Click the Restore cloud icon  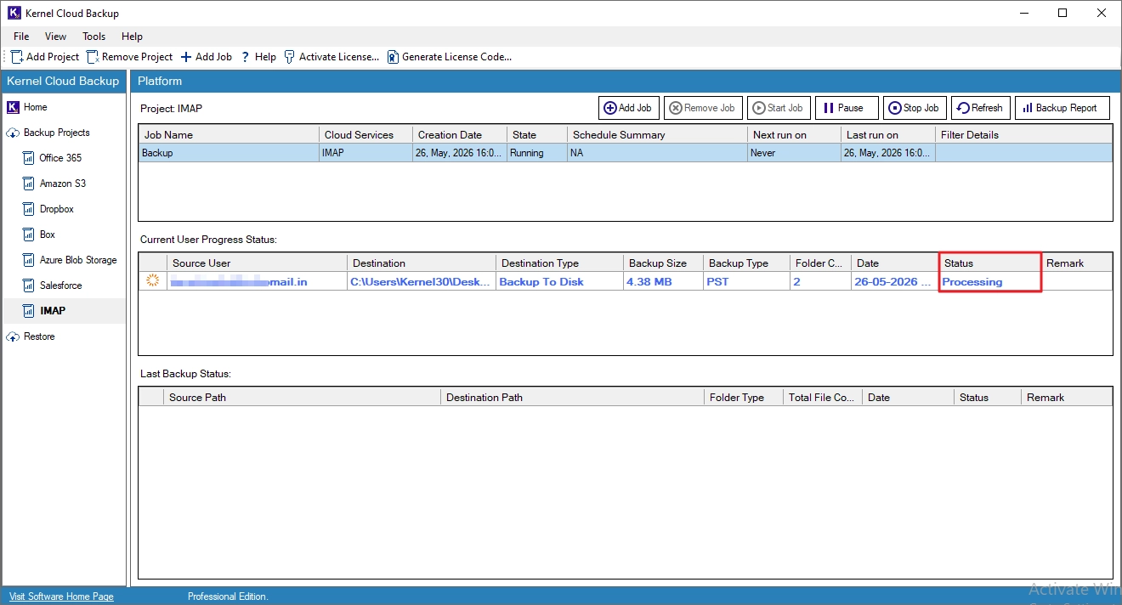point(13,336)
